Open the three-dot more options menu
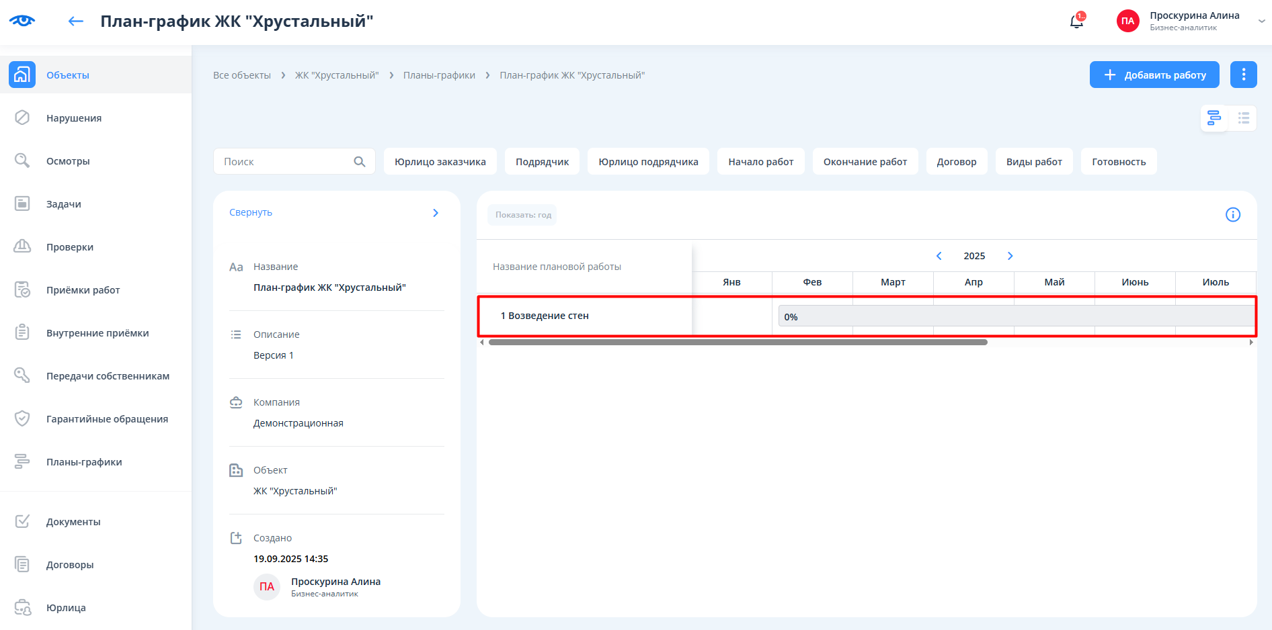 pos(1243,75)
